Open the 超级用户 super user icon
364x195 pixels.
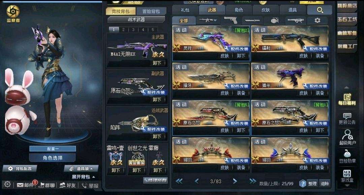[x=347, y=138]
